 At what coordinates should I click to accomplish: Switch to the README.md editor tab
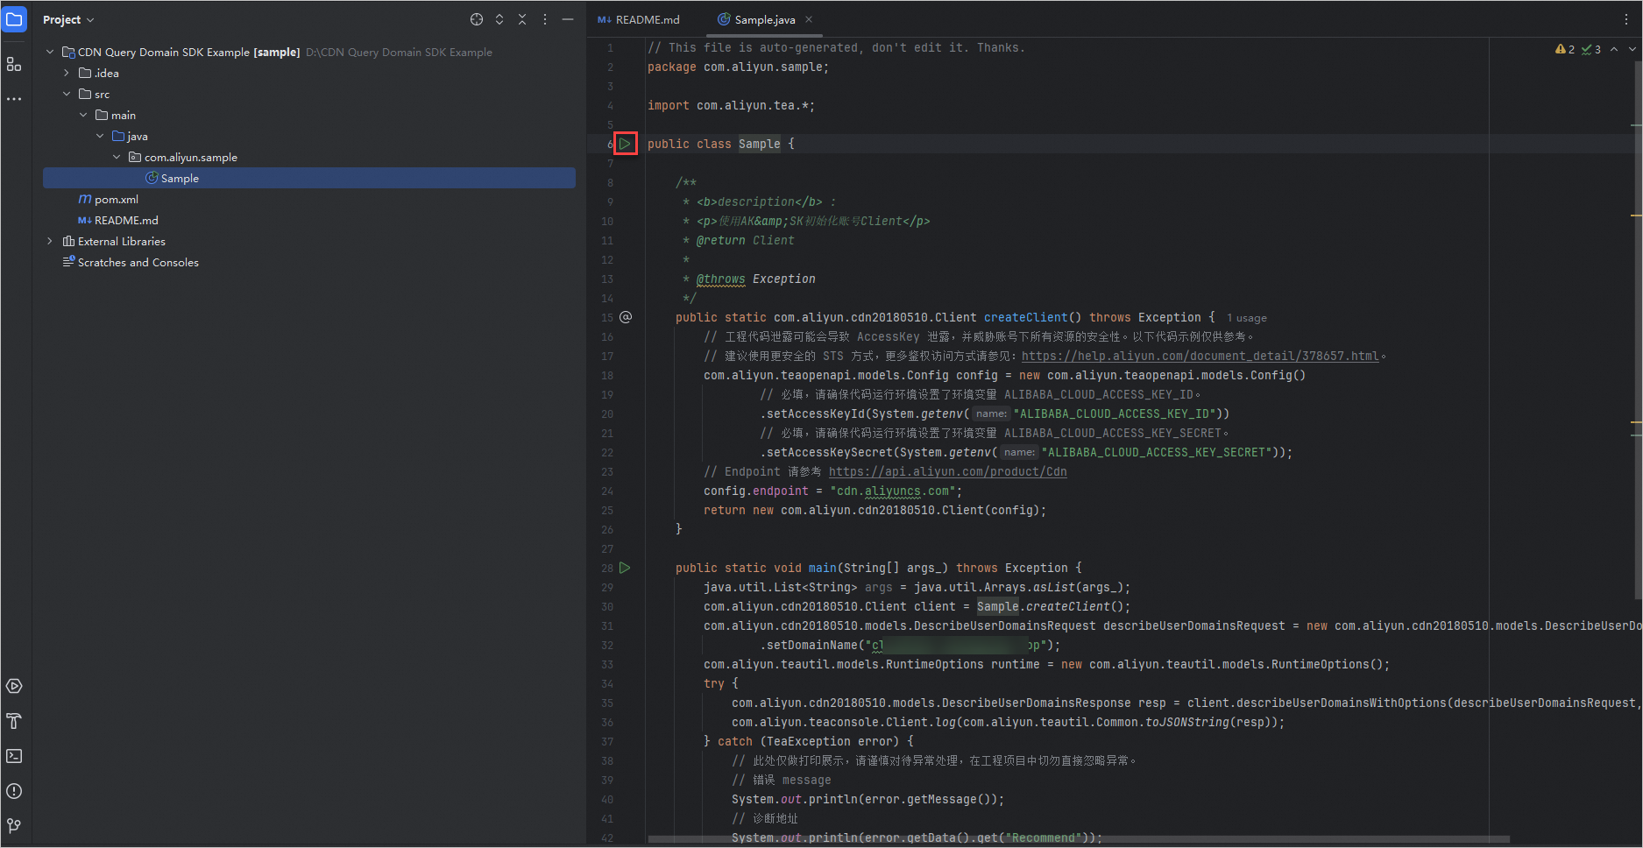pyautogui.click(x=639, y=19)
